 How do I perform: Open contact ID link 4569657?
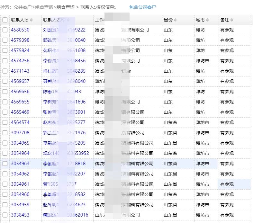pyautogui.click(x=20, y=81)
